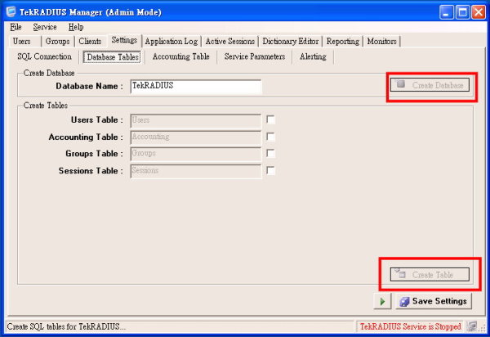Screen dimensions: 490x337
Task: Click the Groups Table name field
Action: pos(196,154)
